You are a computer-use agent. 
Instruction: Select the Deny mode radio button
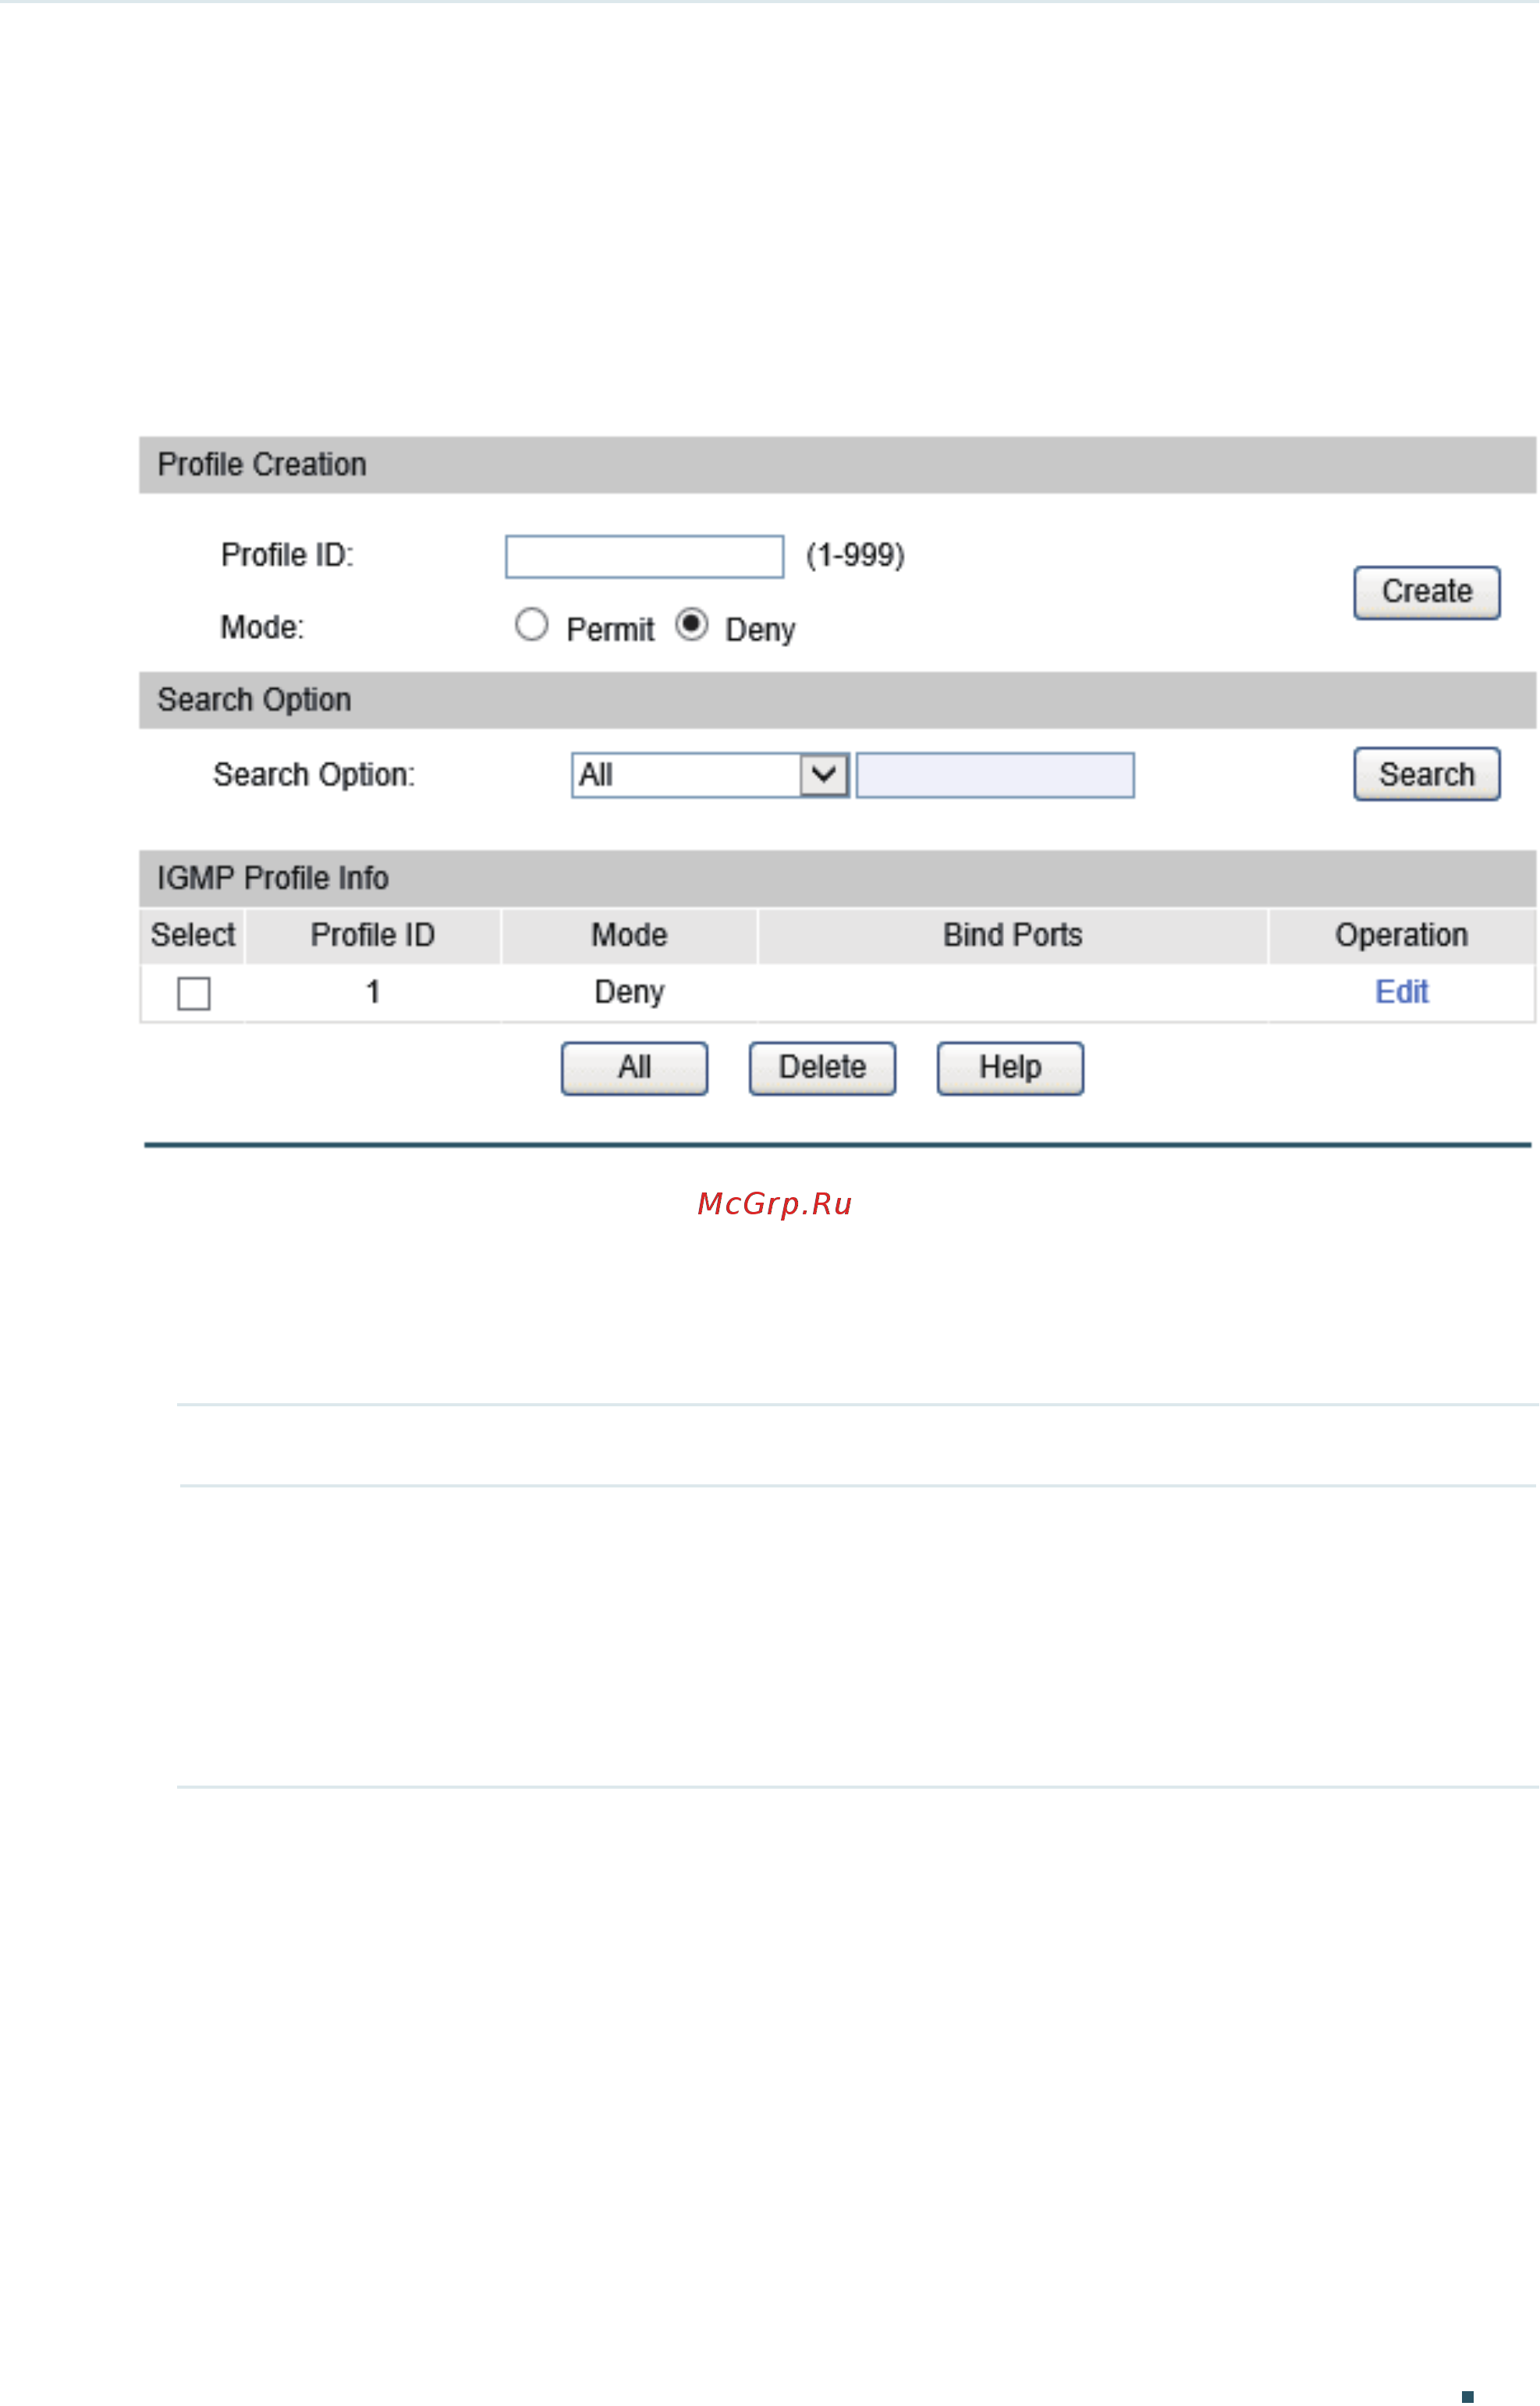click(692, 625)
